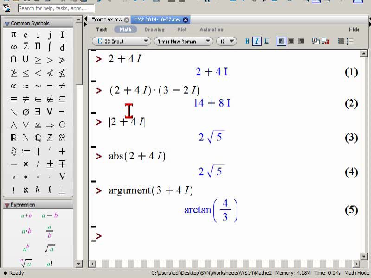Collapse the Common Symbols palette

7,24
